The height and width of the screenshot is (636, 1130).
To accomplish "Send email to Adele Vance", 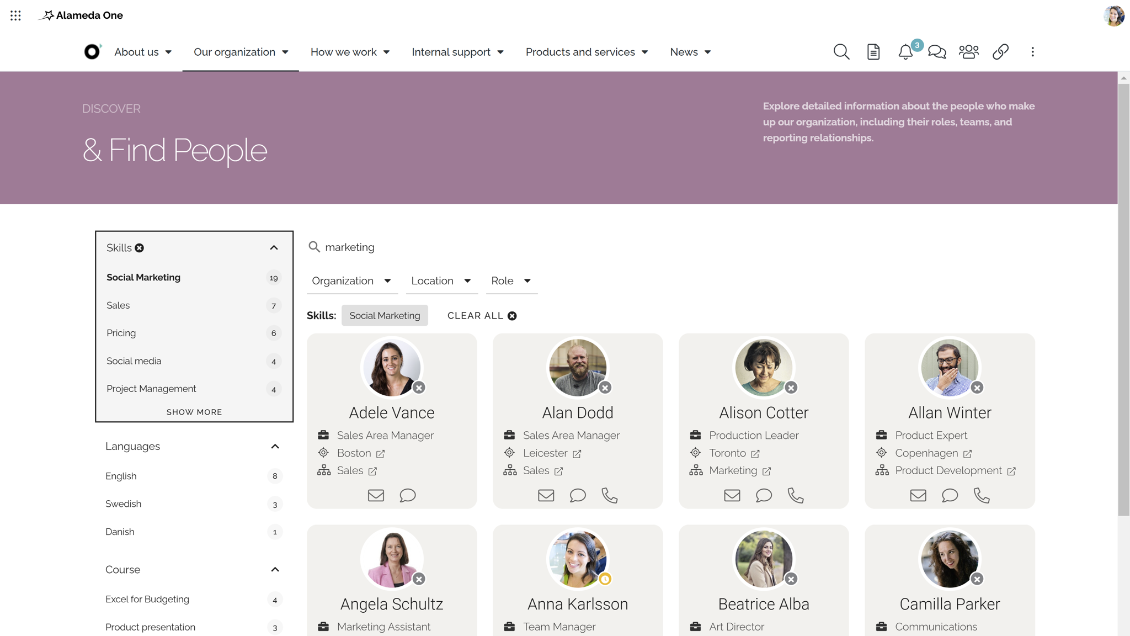I will 376,495.
